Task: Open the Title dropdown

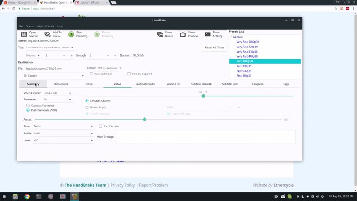Action: click(49, 47)
